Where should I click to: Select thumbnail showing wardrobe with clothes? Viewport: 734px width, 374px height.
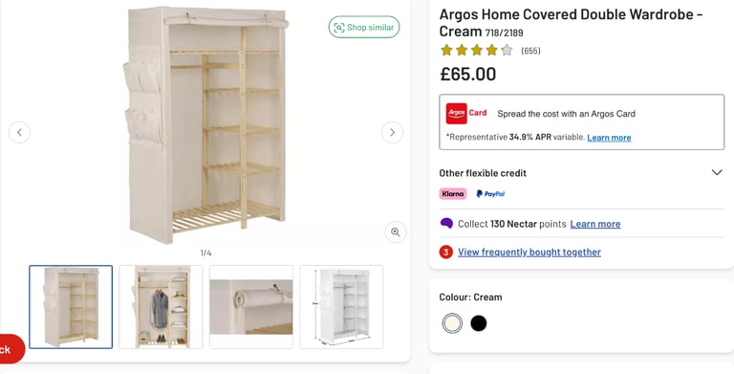pyautogui.click(x=161, y=307)
